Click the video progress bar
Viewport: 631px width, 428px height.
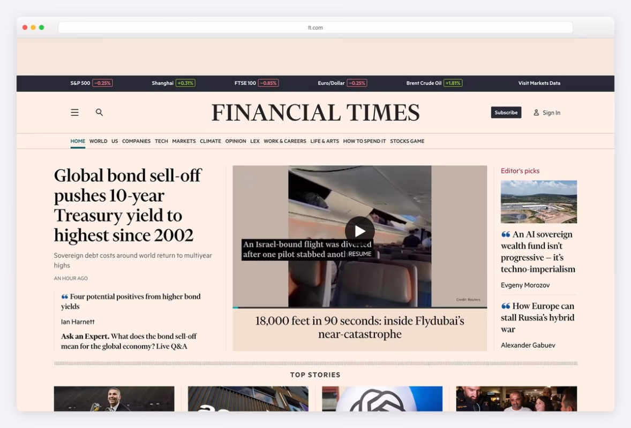[360, 308]
